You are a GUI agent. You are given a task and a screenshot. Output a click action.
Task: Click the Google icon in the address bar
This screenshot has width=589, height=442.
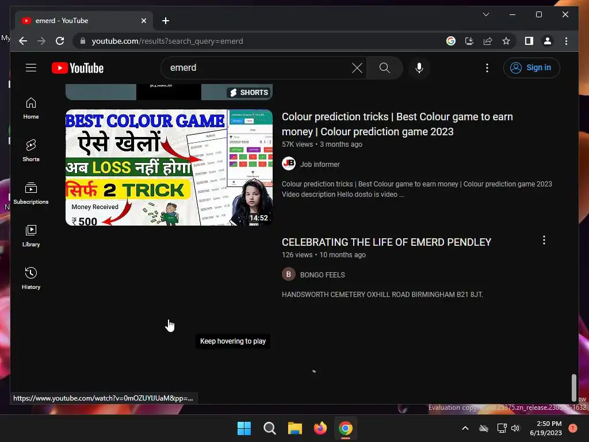tap(451, 41)
